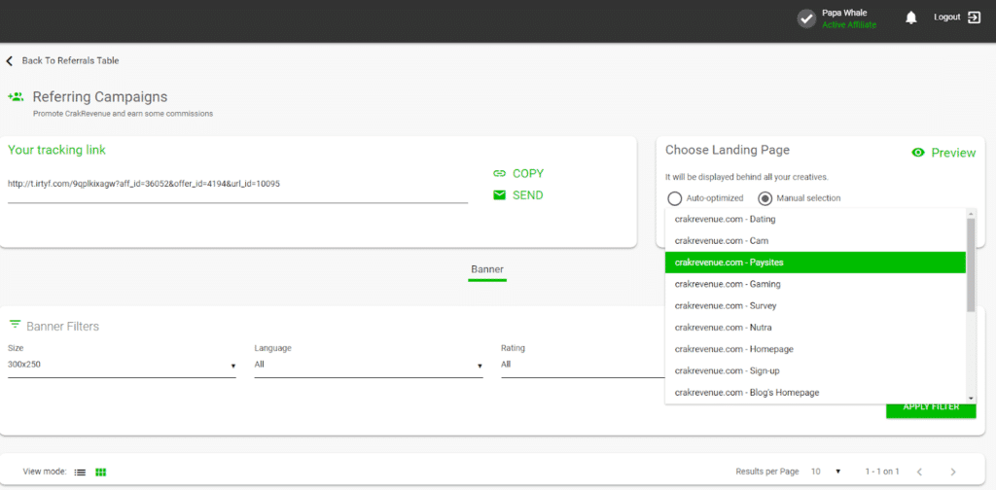Screen dimensions: 996x490
Task: Select the Banner tab
Action: coord(487,269)
